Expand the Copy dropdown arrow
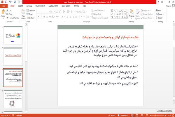 tap(14, 14)
